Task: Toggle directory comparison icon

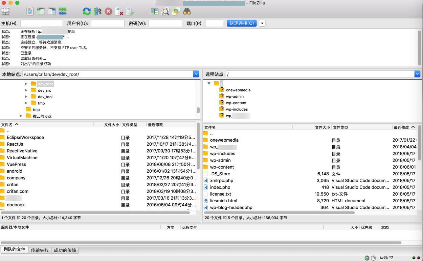Action: point(165,11)
